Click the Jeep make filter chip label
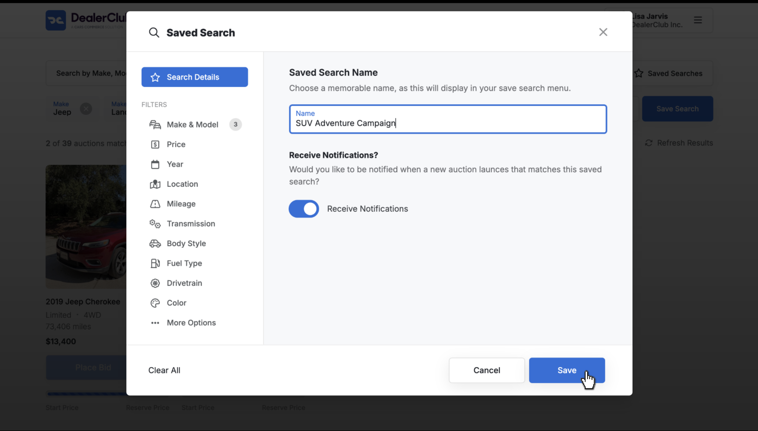This screenshot has height=431, width=758. coord(62,112)
